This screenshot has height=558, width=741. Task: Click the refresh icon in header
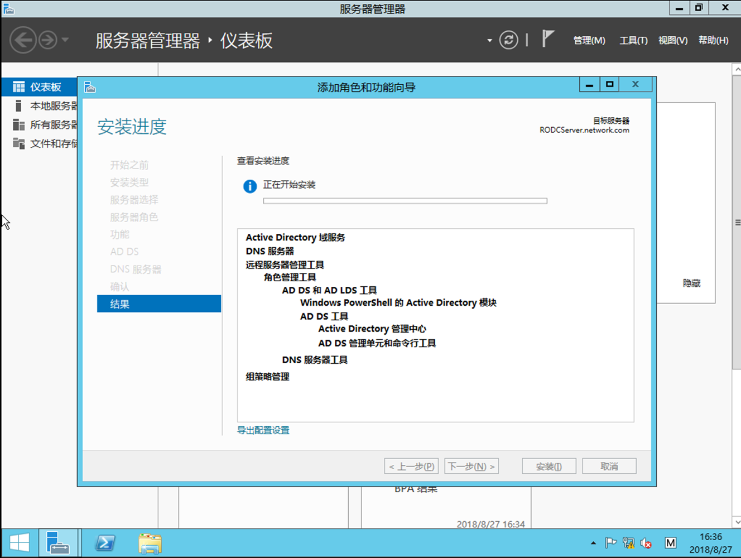(508, 40)
